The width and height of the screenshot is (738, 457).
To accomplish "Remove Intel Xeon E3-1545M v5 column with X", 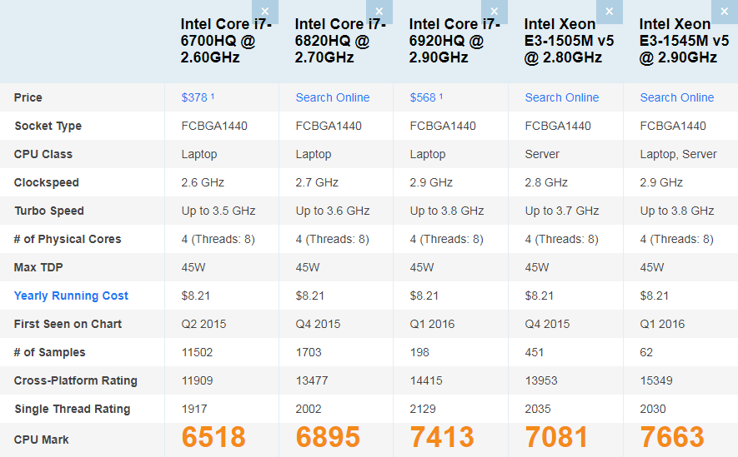I will [724, 12].
